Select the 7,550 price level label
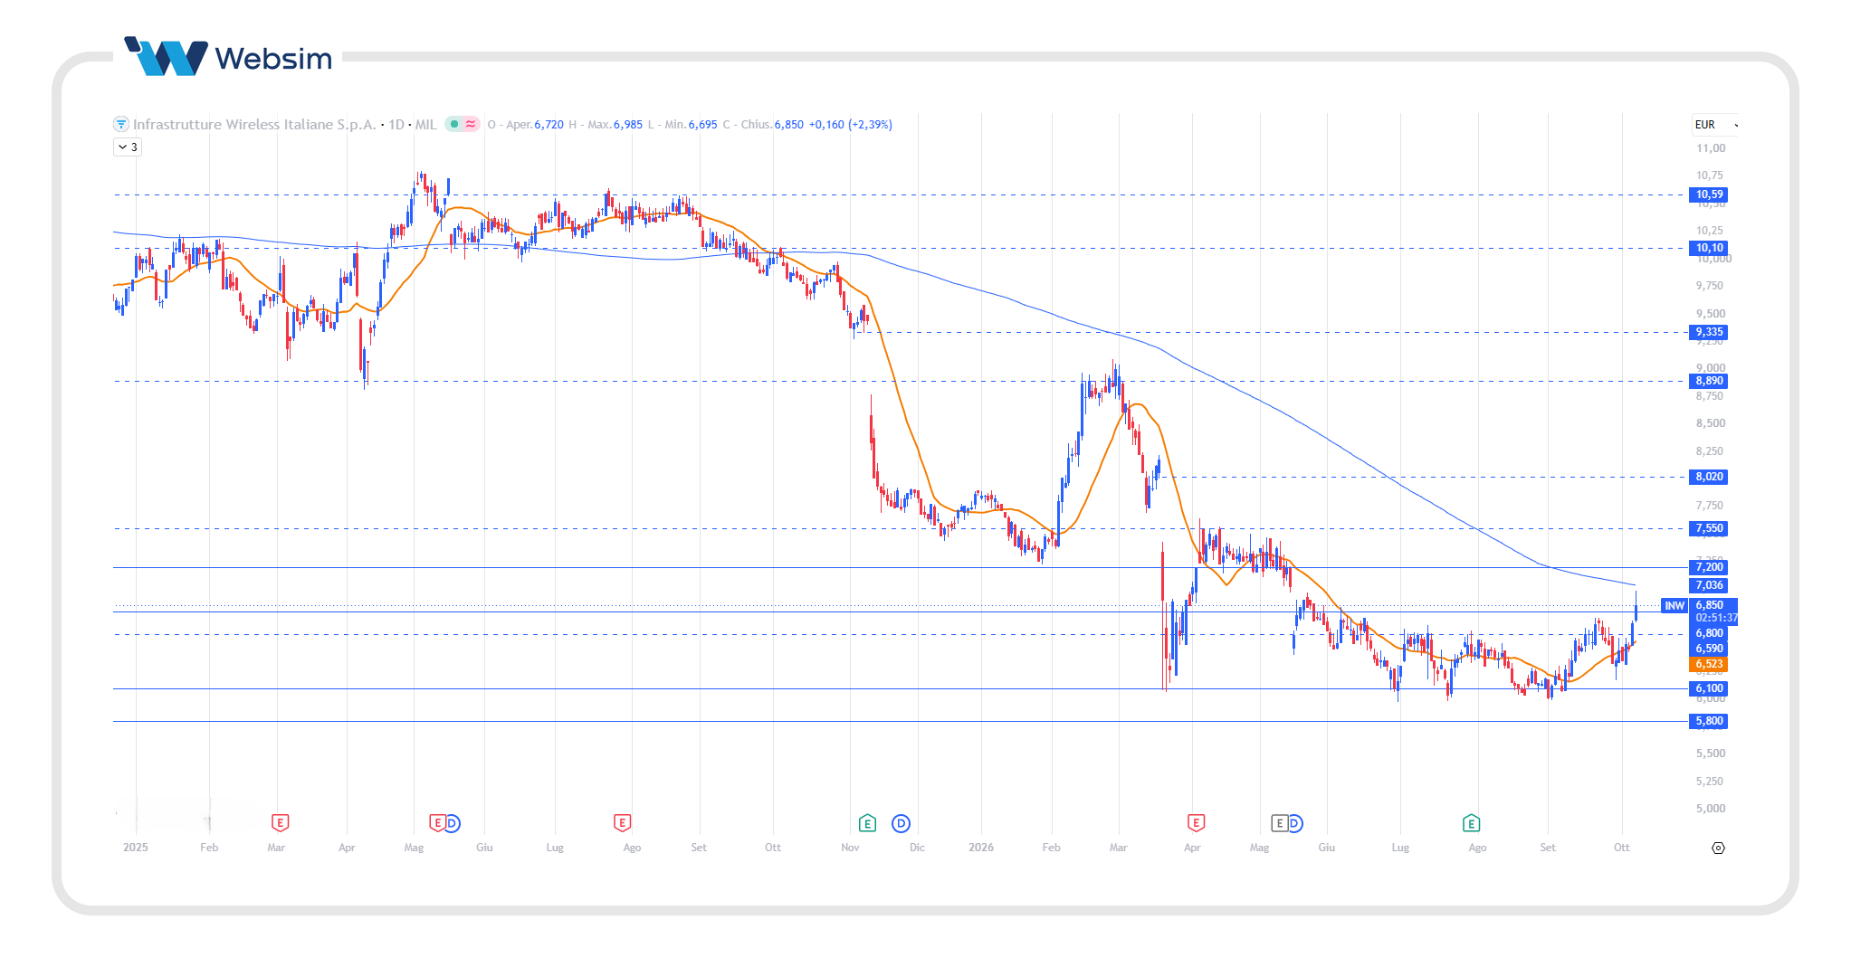This screenshot has height=967, width=1851. coord(1709,528)
